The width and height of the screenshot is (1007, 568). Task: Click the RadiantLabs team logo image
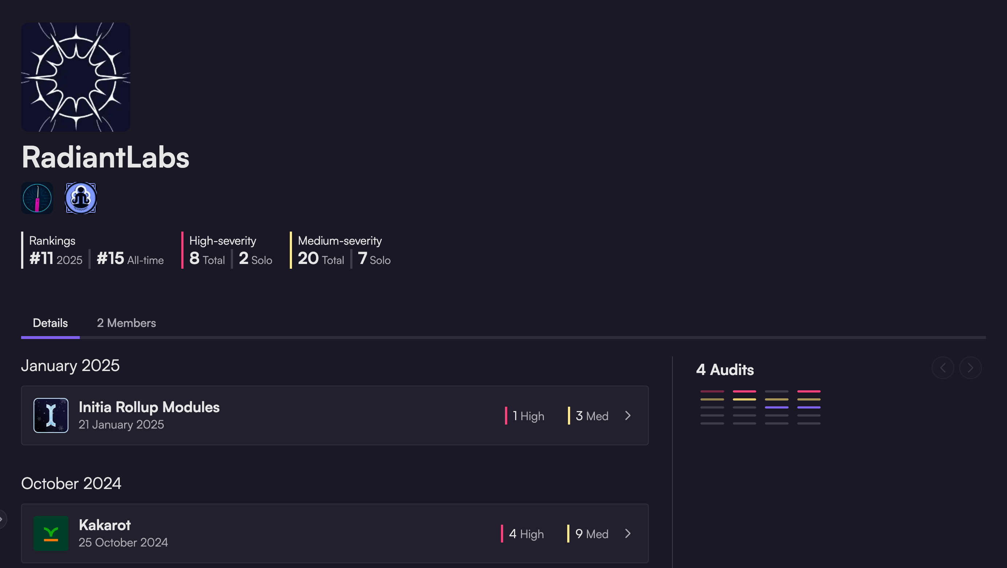75,77
